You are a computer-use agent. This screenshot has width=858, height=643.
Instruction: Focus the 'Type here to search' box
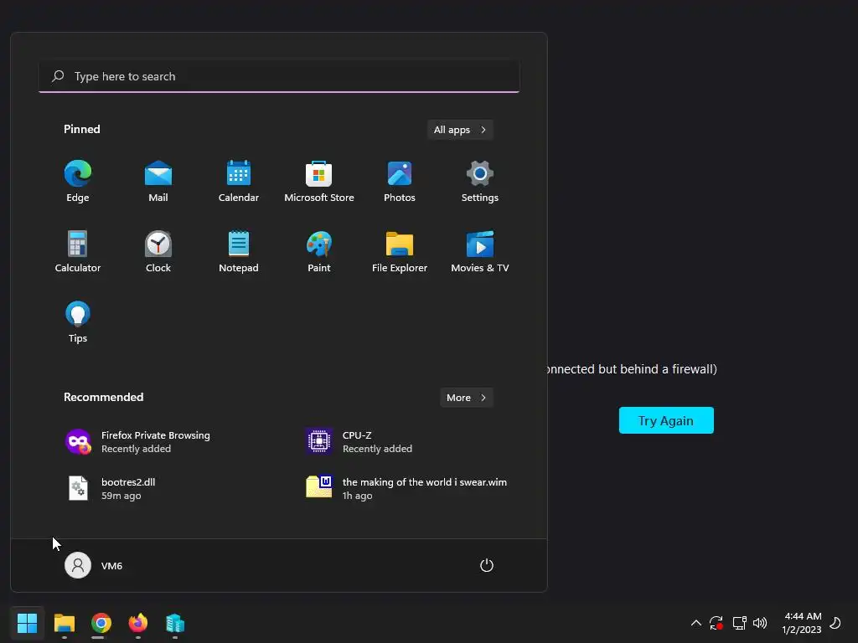click(279, 76)
